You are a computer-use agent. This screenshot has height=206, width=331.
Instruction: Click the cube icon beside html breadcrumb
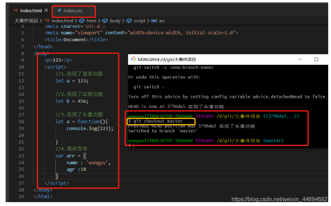[82, 21]
